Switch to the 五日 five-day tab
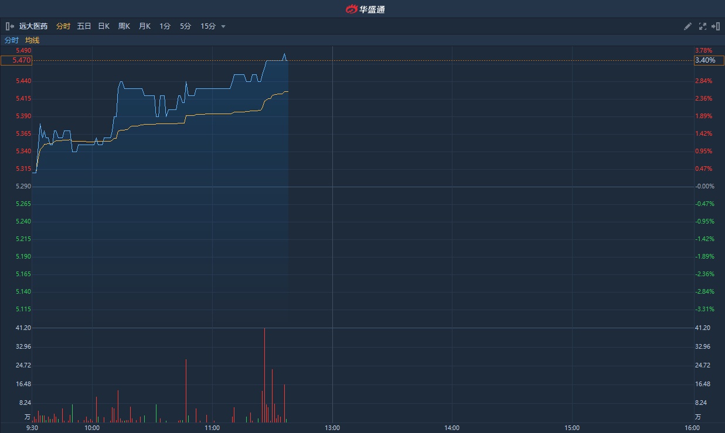 tap(84, 26)
